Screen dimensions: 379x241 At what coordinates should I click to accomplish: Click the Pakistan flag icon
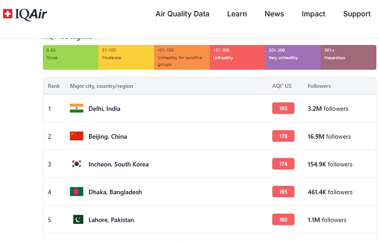pos(78,219)
